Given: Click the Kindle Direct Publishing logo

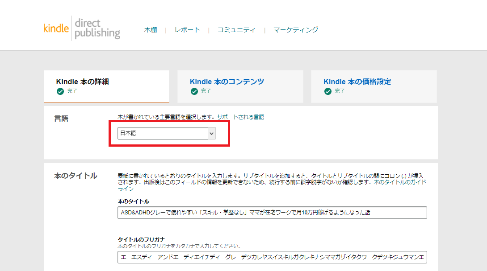Looking at the screenshot, I should tap(82, 29).
